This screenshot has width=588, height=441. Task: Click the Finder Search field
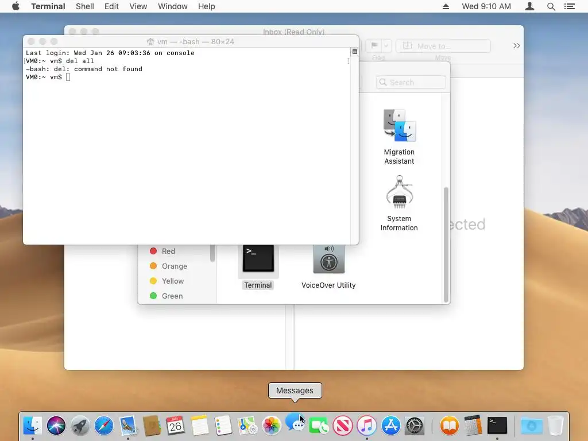tap(411, 82)
